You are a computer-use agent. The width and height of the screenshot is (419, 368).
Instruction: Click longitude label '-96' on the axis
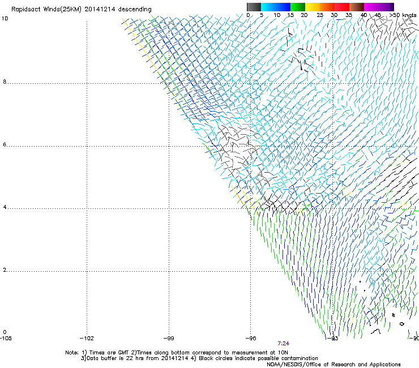[x=251, y=339]
